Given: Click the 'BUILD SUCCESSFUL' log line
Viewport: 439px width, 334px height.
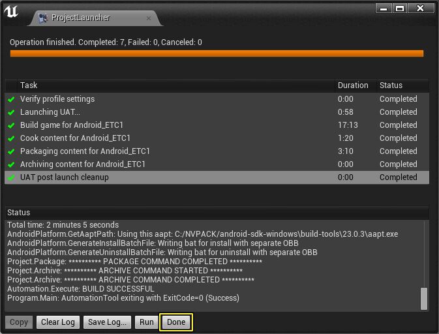Looking at the screenshot, I should click(81, 289).
